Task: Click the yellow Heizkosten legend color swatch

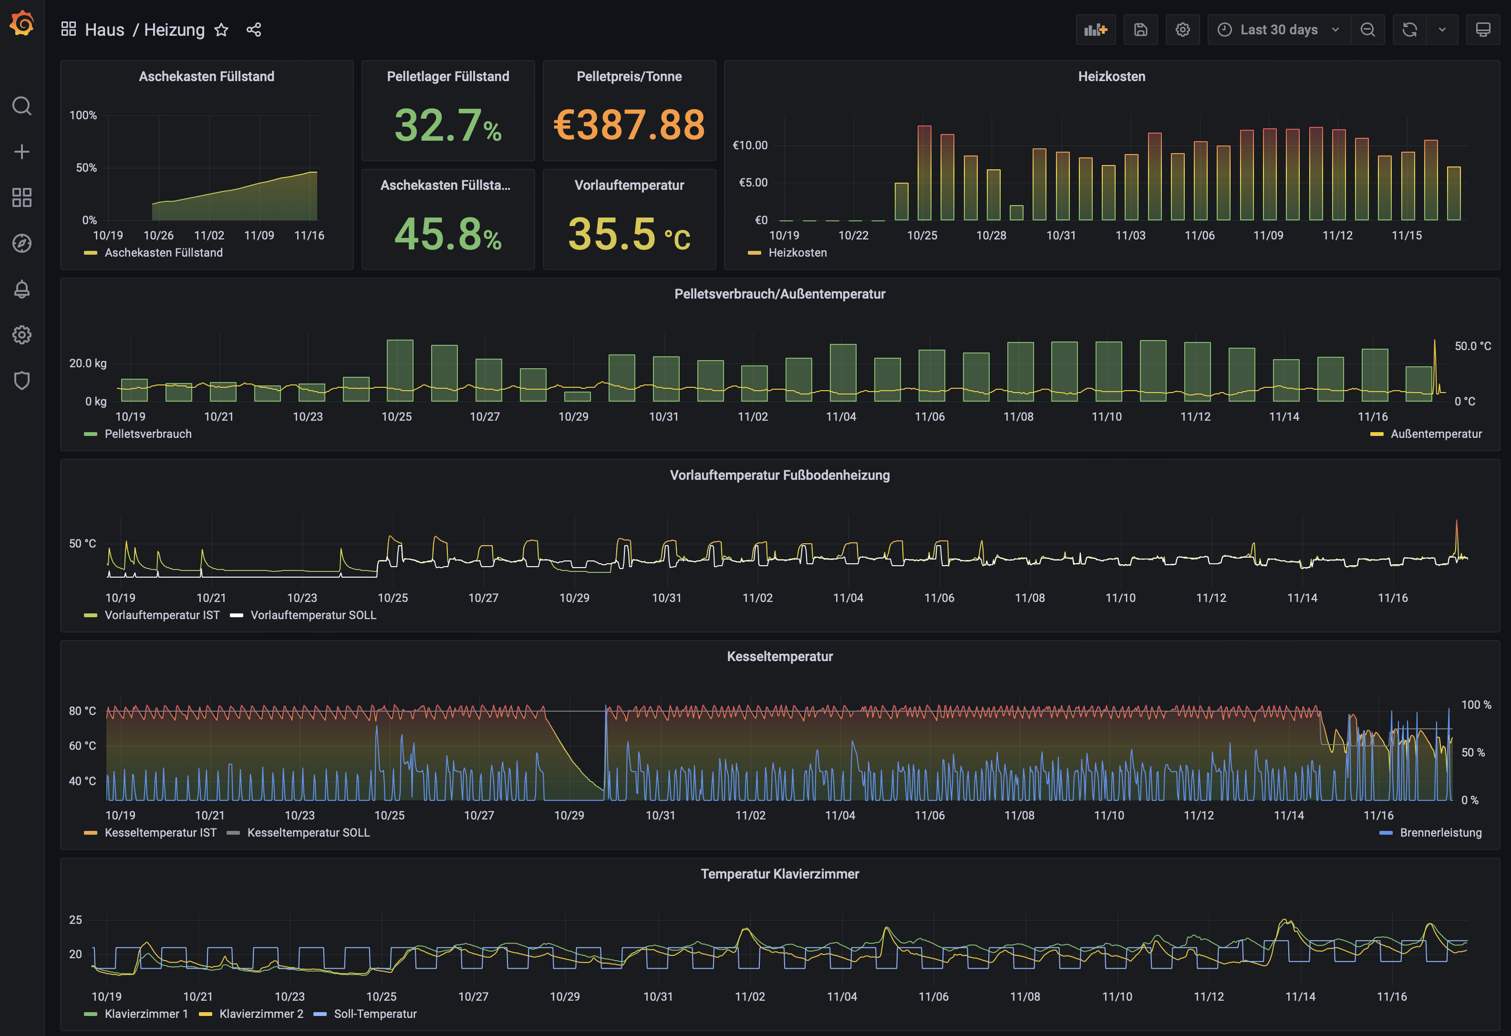Action: (754, 252)
